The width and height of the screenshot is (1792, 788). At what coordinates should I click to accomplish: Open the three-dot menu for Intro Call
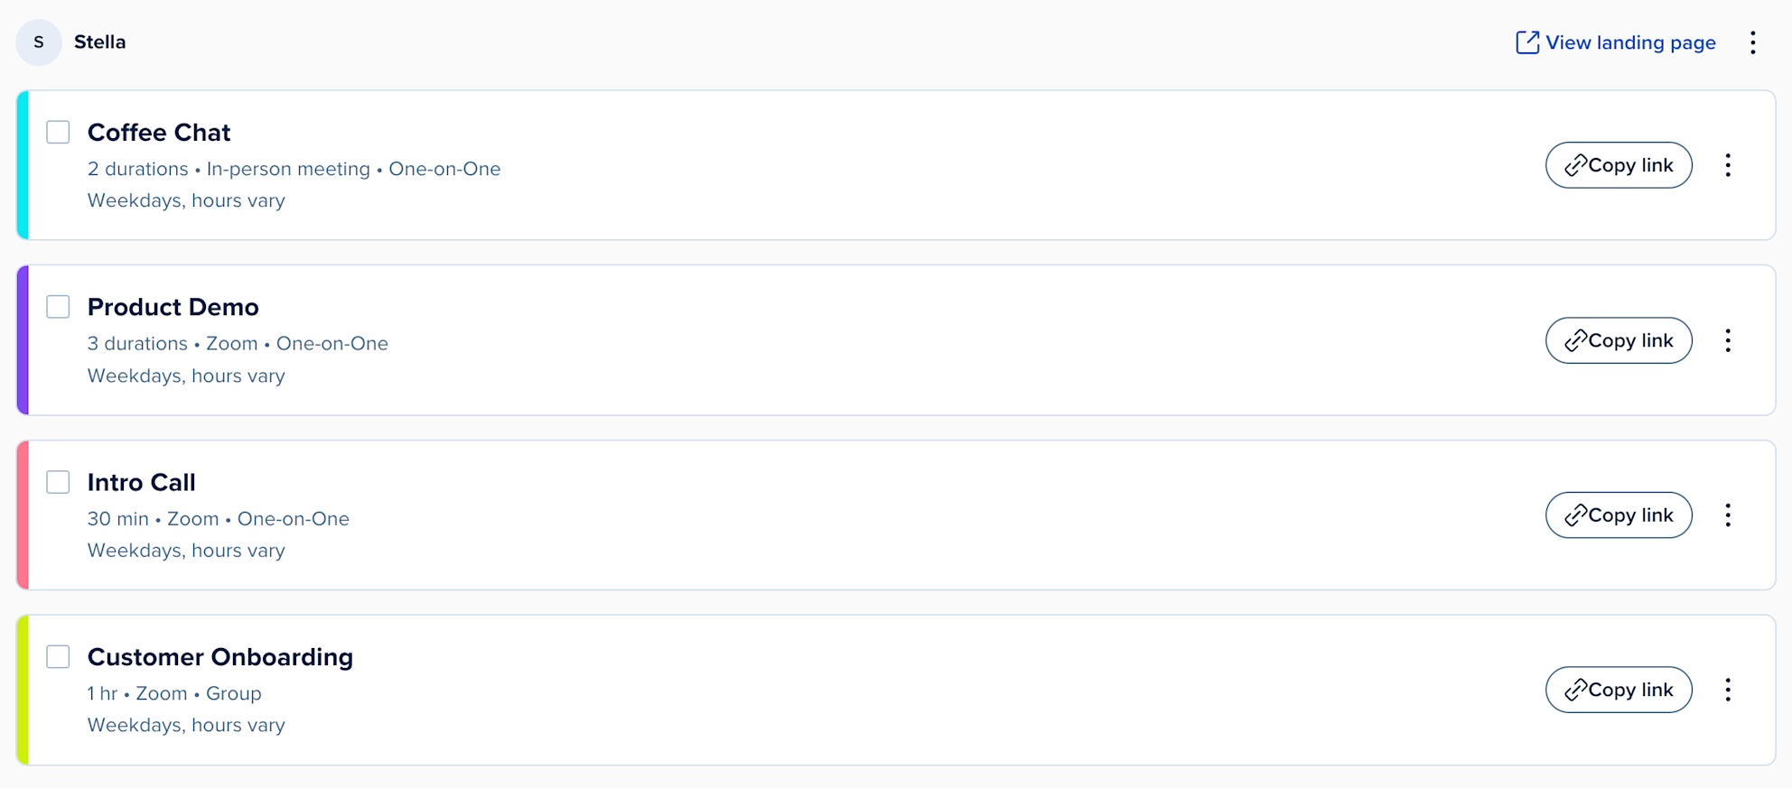pos(1728,515)
